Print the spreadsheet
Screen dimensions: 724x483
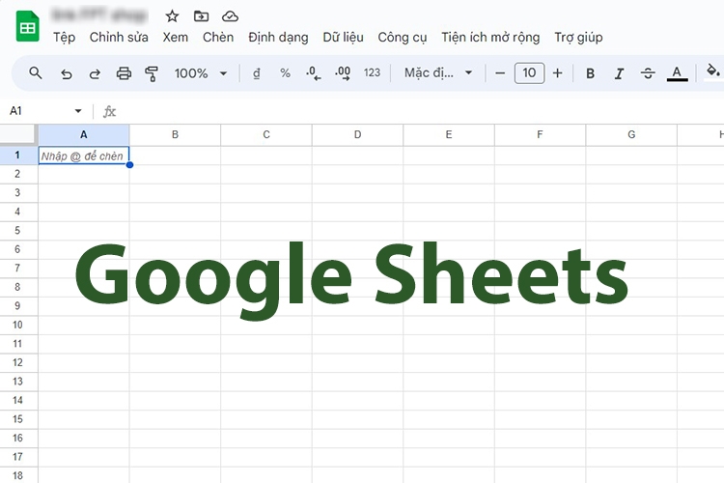click(x=124, y=73)
